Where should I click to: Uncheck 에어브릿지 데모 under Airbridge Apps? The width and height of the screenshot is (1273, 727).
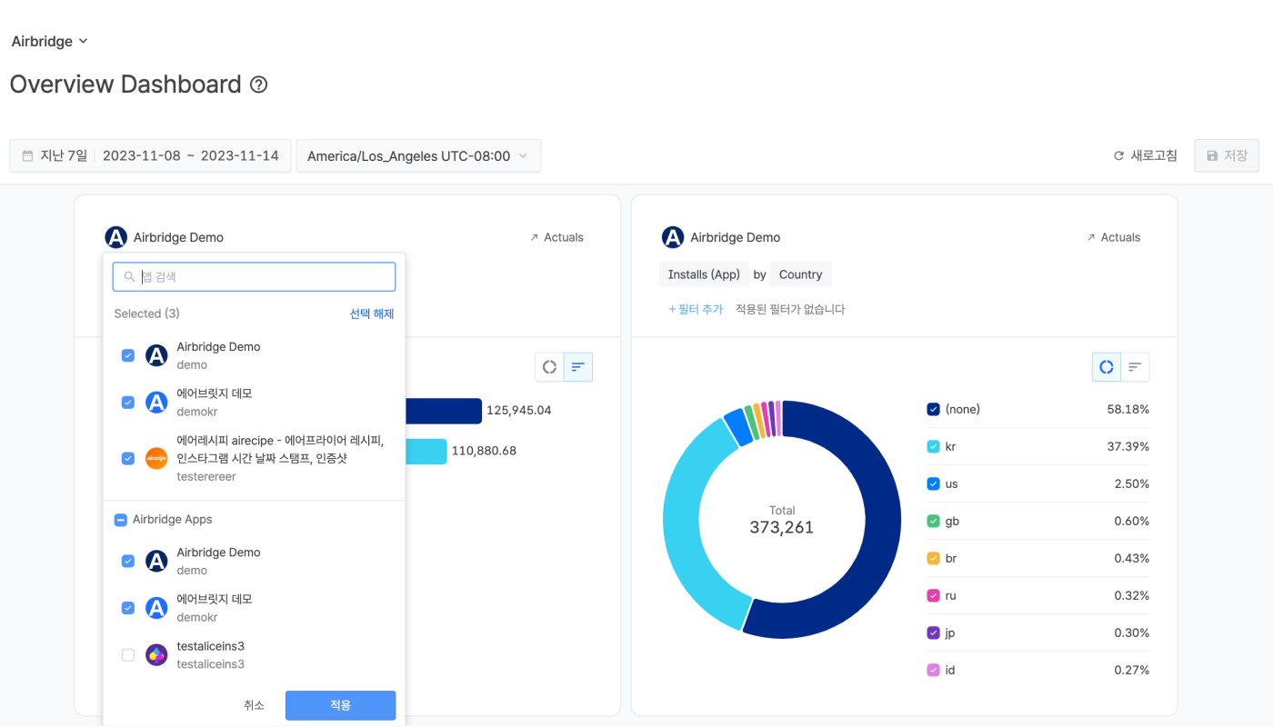pyautogui.click(x=128, y=608)
